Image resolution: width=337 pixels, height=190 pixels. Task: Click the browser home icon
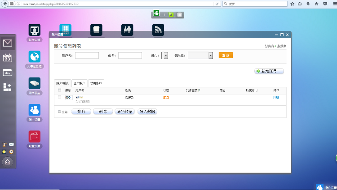pyautogui.click(x=317, y=4)
